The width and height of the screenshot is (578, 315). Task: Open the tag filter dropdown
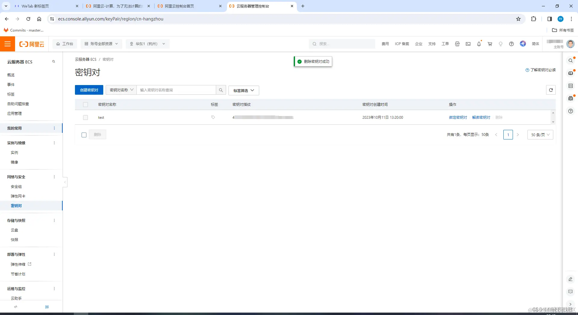pos(244,90)
